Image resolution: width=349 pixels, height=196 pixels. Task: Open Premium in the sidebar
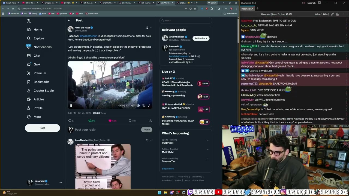pos(37,73)
